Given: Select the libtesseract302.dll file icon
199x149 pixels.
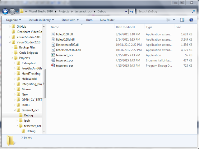Looking at the screenshot, I should click(x=53, y=45).
